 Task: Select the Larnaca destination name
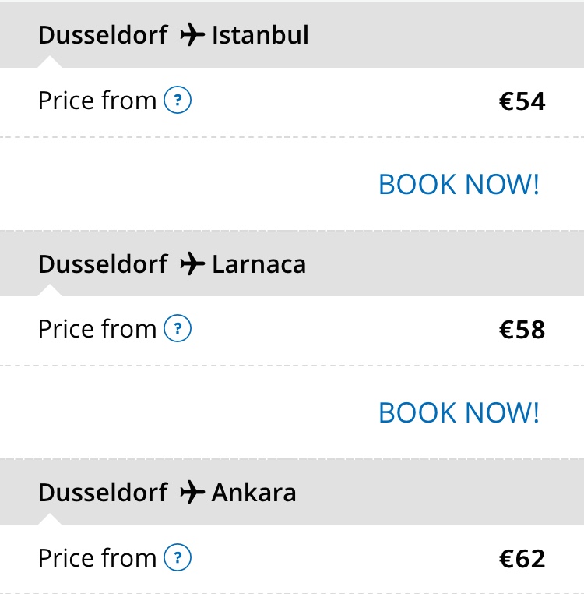click(x=259, y=264)
